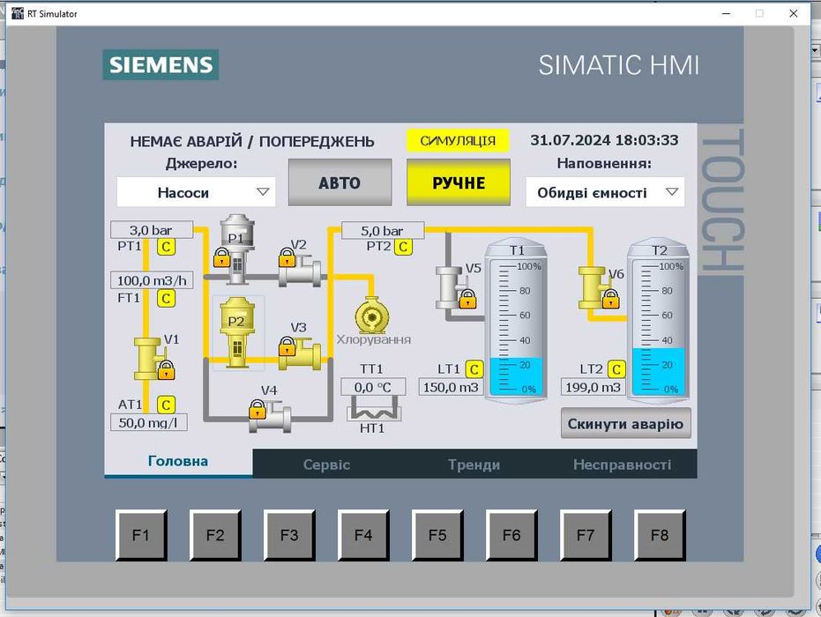
Task: Toggle the C simulation button for AT1
Action: point(166,405)
